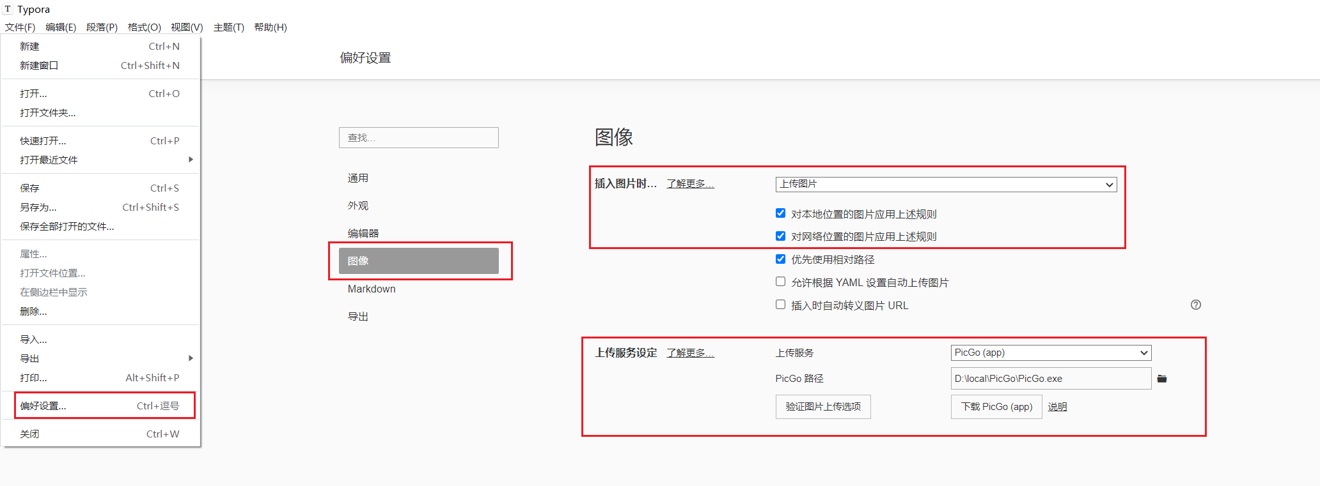Screen dimensions: 1320x486
Task: Click the folder browse icon next to PicGo path
Action: pos(1162,379)
